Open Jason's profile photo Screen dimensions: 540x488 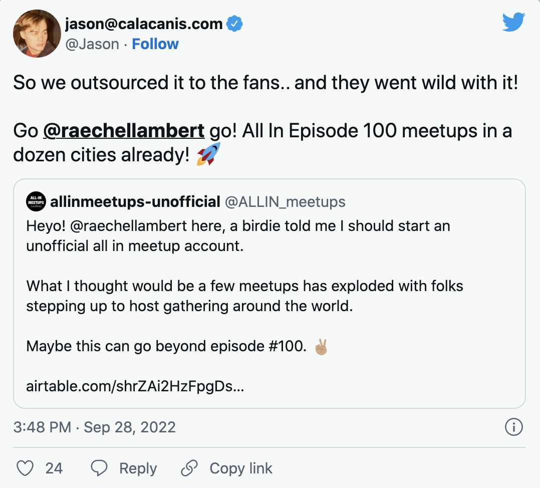pyautogui.click(x=37, y=33)
